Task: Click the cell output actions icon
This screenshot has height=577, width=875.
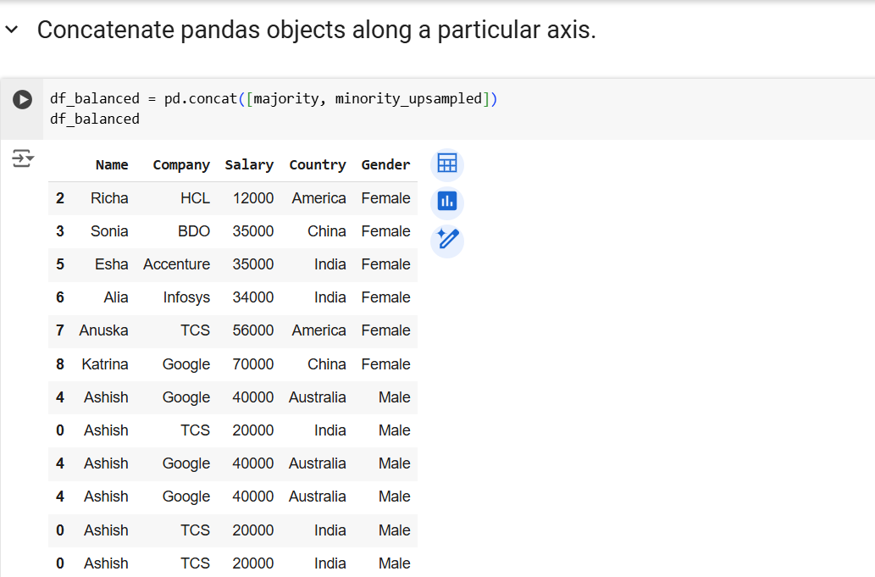Action: click(x=23, y=158)
